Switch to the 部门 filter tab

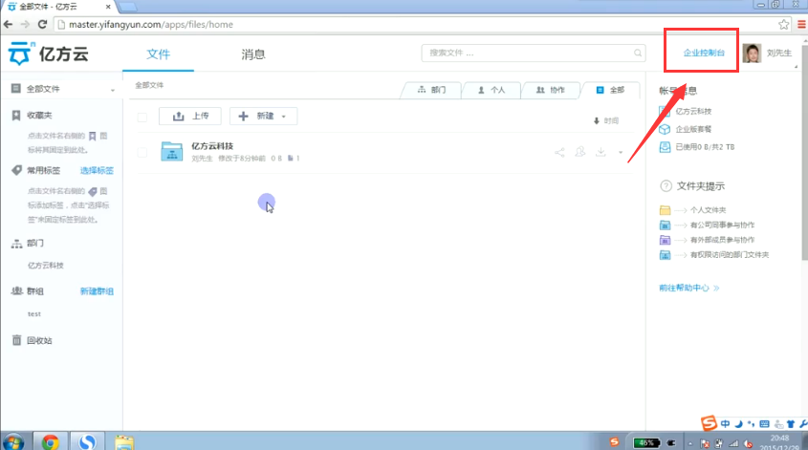click(432, 90)
